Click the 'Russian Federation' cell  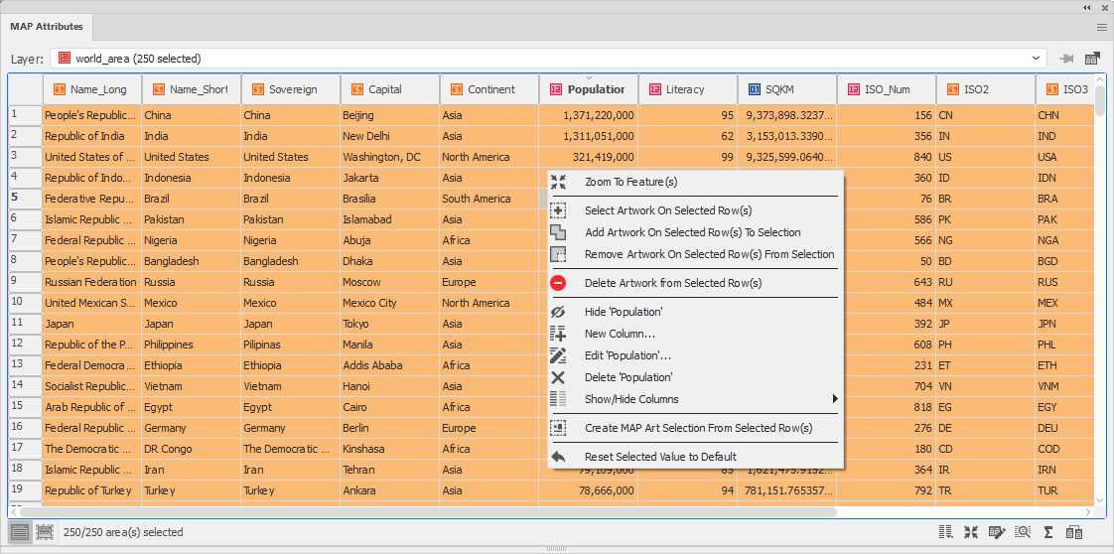coord(92,282)
